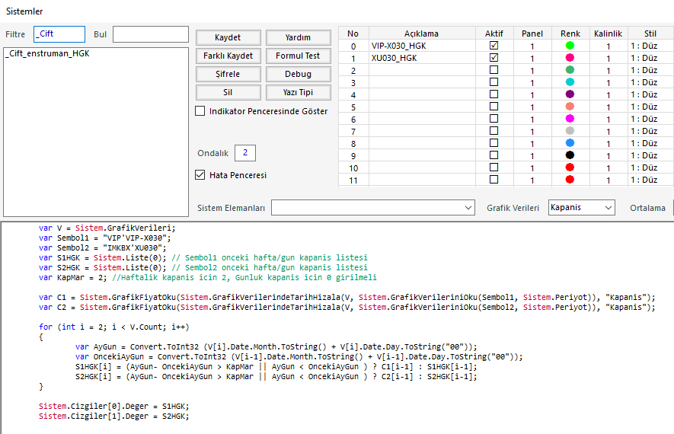Click Panel value in row 0

pos(532,46)
